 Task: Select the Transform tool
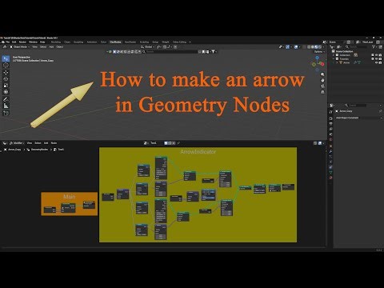tap(6, 92)
